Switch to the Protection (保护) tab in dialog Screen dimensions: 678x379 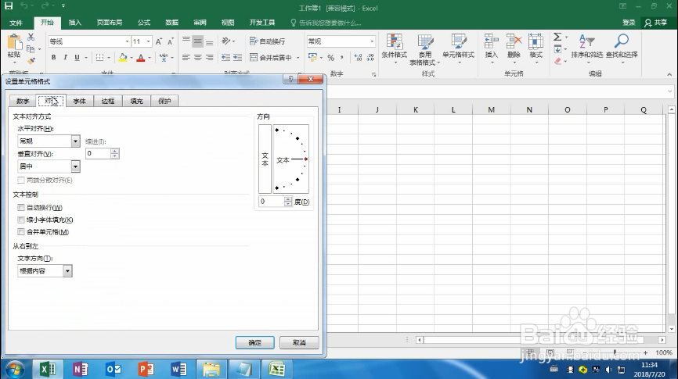[164, 101]
